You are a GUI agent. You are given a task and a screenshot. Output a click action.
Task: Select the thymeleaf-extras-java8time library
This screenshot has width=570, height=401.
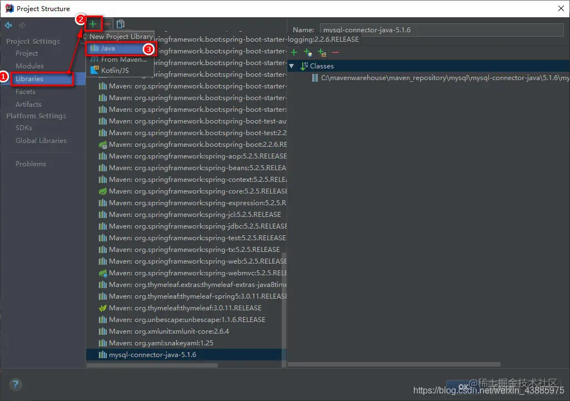[197, 285]
